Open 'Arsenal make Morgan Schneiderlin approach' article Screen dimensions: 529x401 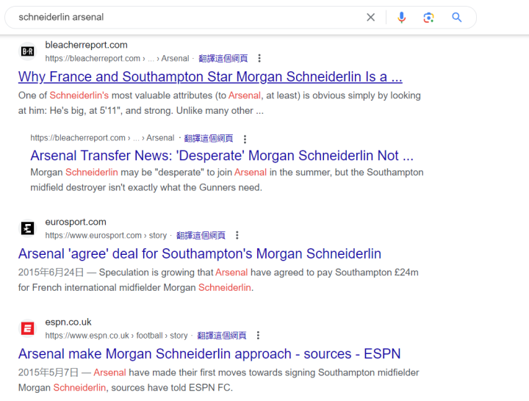209,354
